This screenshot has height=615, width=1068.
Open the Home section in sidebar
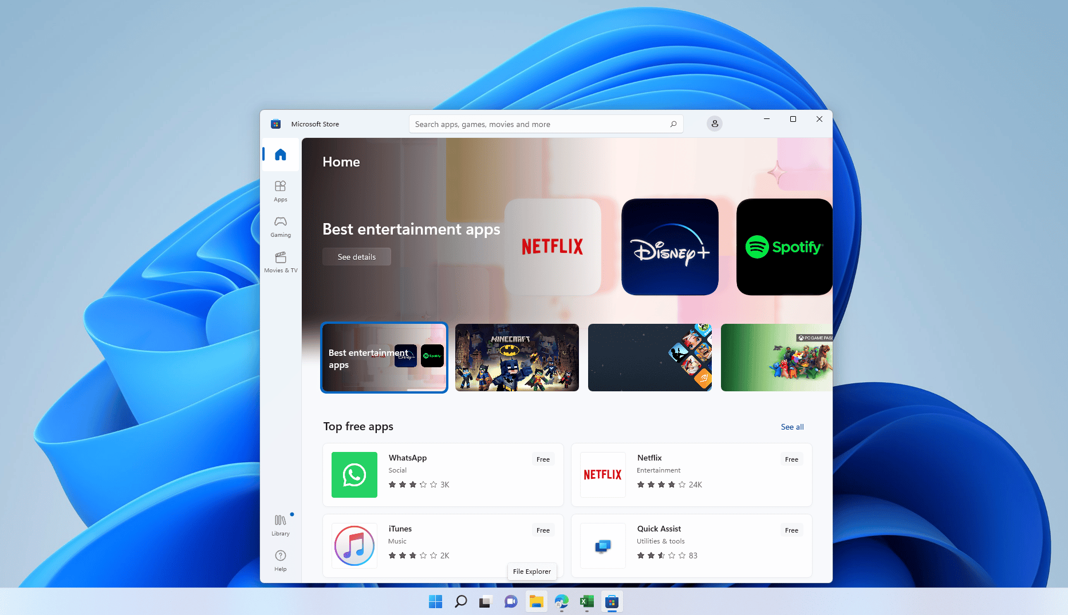[x=280, y=154]
